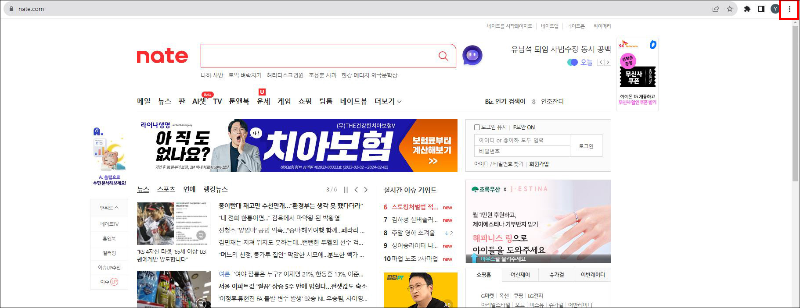Open the 운세 menu item

click(263, 101)
